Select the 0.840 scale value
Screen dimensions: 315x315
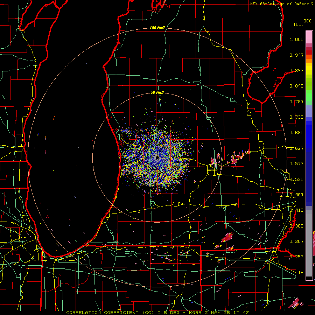pos(296,86)
